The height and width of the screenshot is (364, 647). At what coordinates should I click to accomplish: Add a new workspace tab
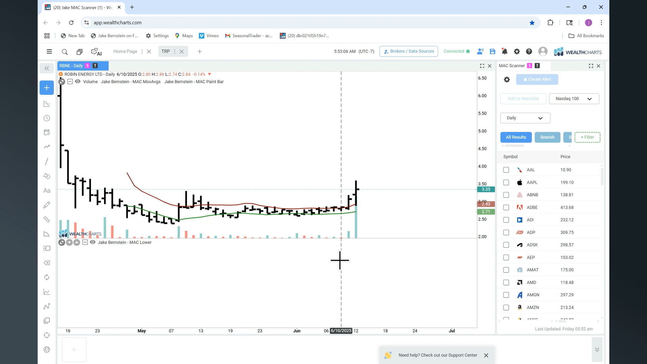click(199, 52)
